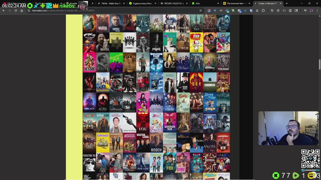Select the Quantum Leap poster
The width and height of the screenshot is (321, 180).
click(156, 62)
